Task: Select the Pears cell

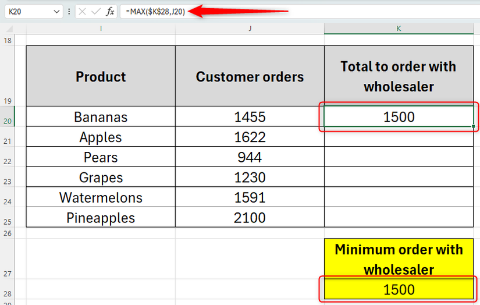Action: pos(101,157)
